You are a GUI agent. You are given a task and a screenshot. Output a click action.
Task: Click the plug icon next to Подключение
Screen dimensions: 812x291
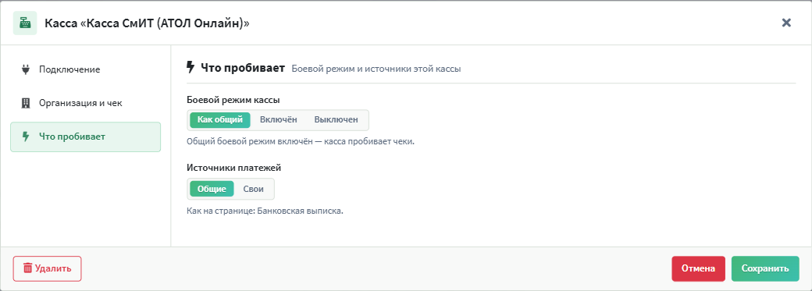[26, 69]
